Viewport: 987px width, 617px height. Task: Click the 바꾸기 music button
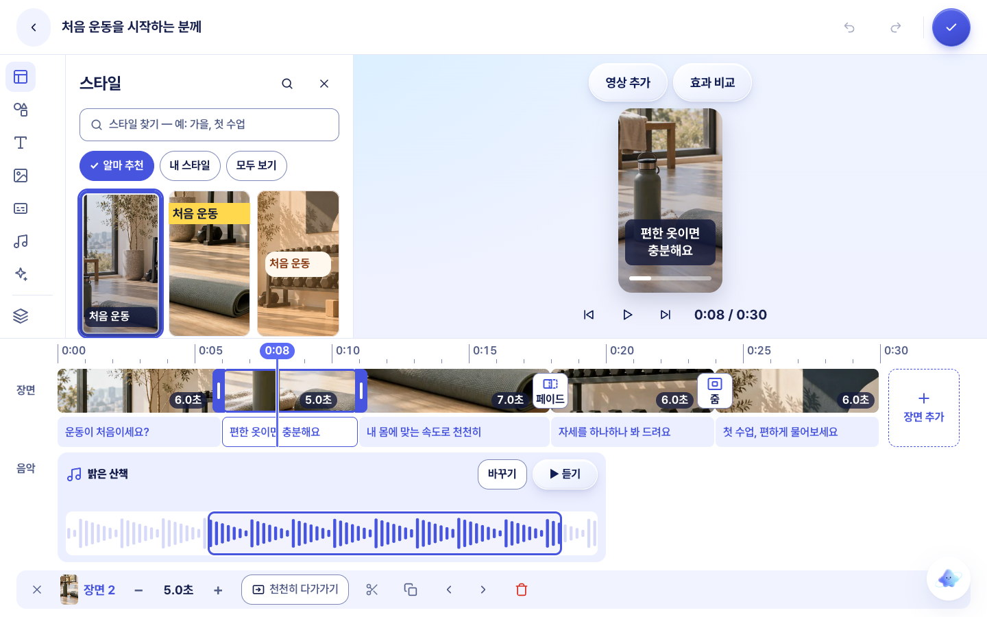(502, 474)
